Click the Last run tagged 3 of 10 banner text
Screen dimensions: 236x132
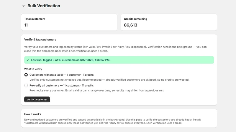pos(71,60)
